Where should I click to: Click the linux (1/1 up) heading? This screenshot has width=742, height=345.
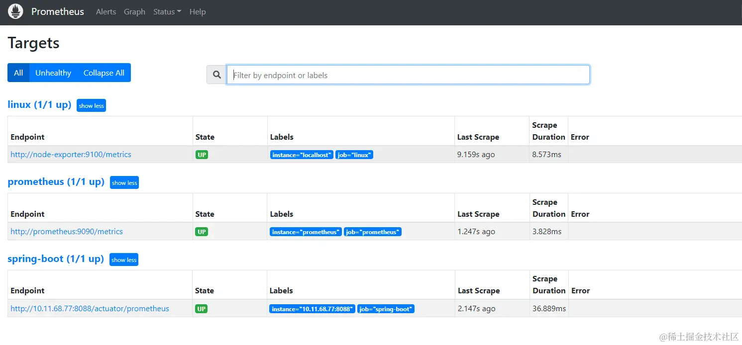coord(39,105)
